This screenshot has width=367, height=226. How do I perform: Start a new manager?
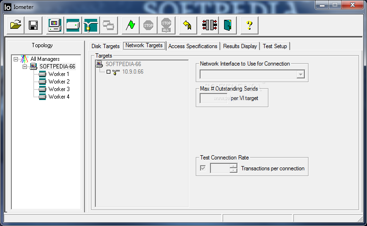(x=55, y=25)
